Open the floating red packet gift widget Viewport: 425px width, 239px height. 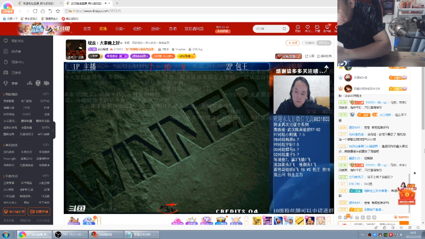(406, 194)
